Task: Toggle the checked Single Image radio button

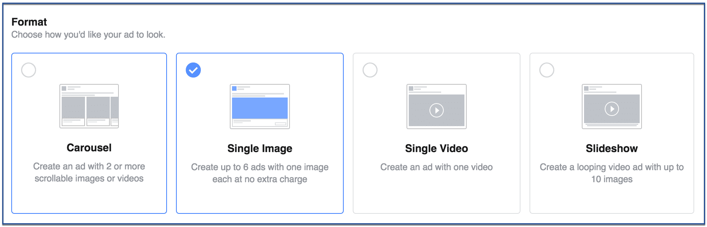Action: (x=193, y=70)
